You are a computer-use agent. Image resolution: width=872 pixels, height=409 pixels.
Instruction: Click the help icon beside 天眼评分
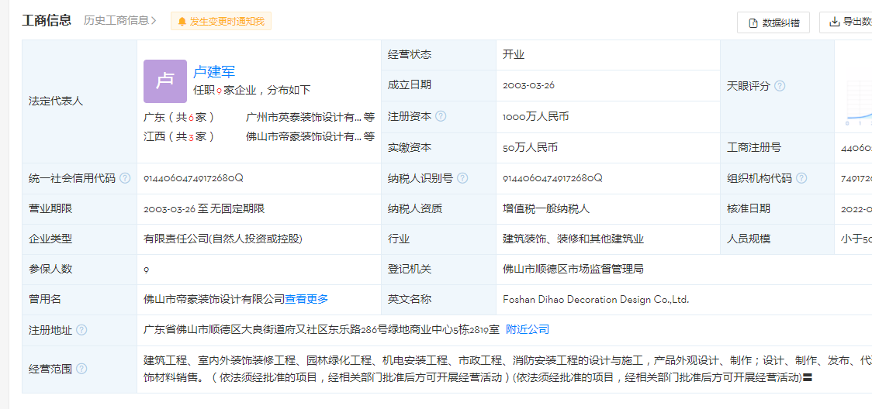(780, 86)
